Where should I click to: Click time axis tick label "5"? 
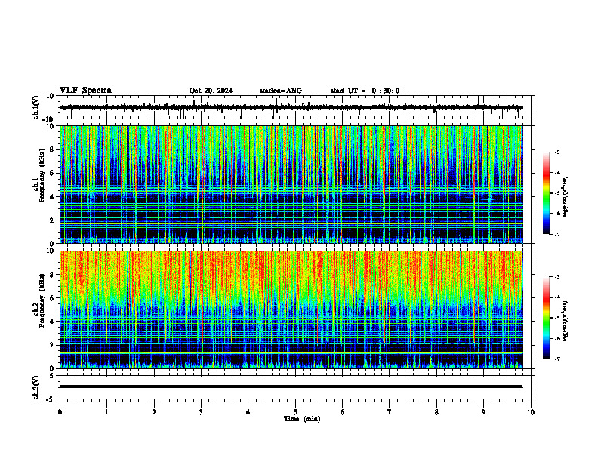pyautogui.click(x=295, y=412)
